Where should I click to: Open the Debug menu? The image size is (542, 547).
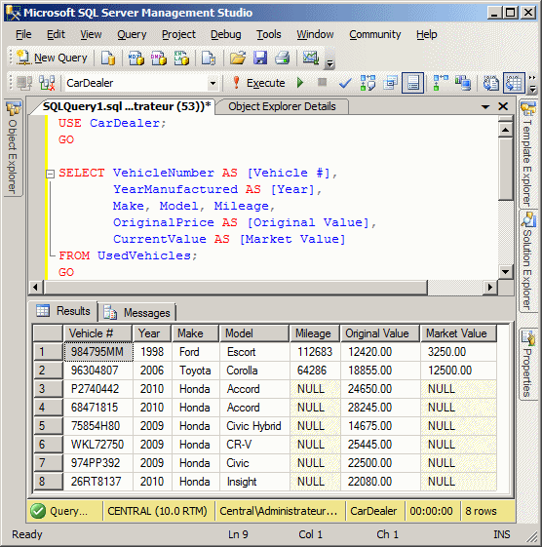pos(225,34)
